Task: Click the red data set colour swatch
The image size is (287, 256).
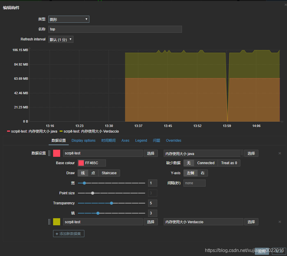Action: point(57,153)
